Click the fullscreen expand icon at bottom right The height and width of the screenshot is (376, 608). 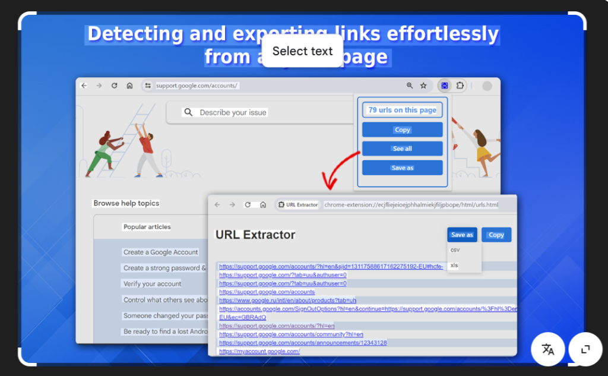click(x=585, y=349)
